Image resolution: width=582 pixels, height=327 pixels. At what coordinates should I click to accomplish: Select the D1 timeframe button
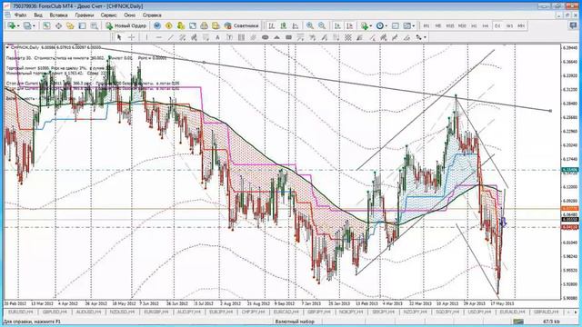point(497,25)
